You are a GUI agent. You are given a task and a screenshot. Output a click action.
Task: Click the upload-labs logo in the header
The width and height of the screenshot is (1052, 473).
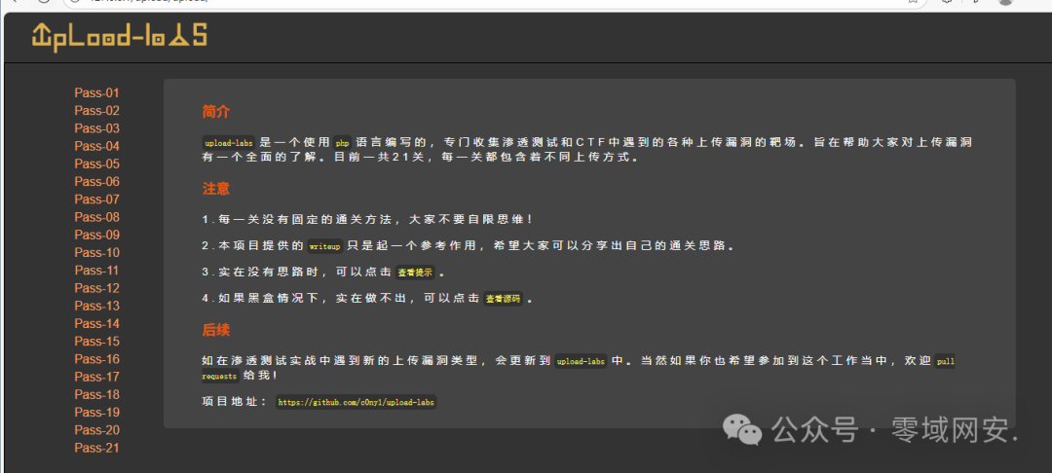click(119, 36)
